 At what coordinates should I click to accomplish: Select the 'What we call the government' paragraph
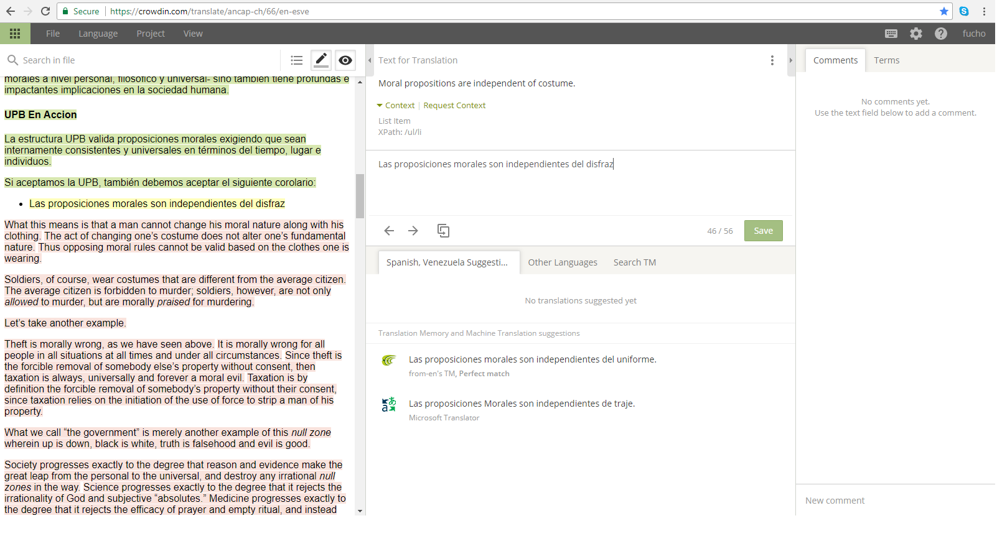[x=167, y=438]
